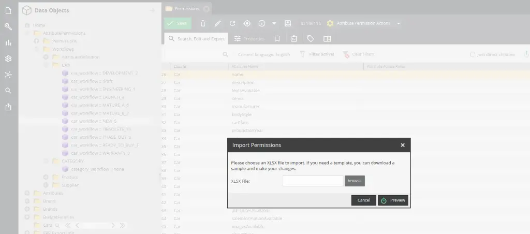Click the Data Objects cube icon

(26, 10)
